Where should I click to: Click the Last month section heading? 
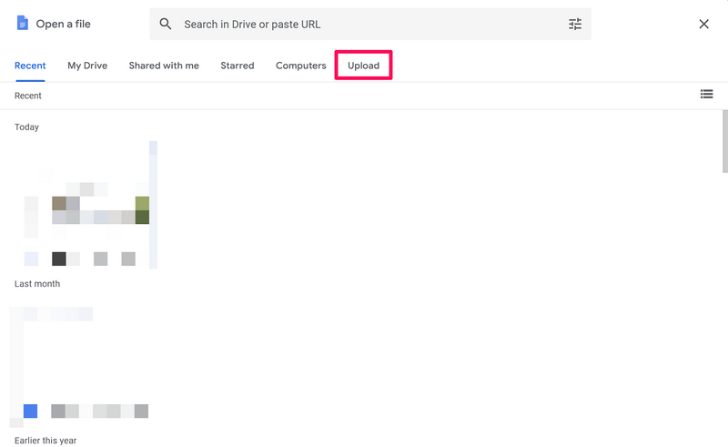(x=37, y=284)
